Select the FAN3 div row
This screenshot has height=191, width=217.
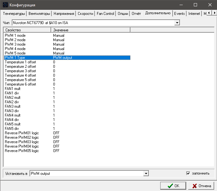(67, 111)
